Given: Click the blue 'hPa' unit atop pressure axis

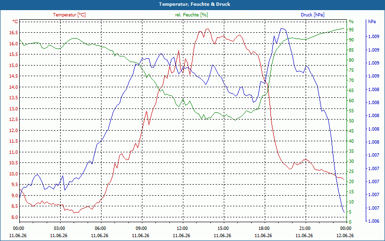Looking at the screenshot, I should [372, 22].
